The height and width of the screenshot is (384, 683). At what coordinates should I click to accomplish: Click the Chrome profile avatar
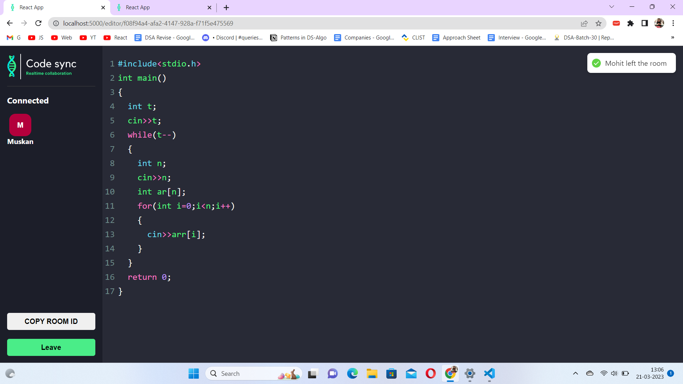coord(660,23)
